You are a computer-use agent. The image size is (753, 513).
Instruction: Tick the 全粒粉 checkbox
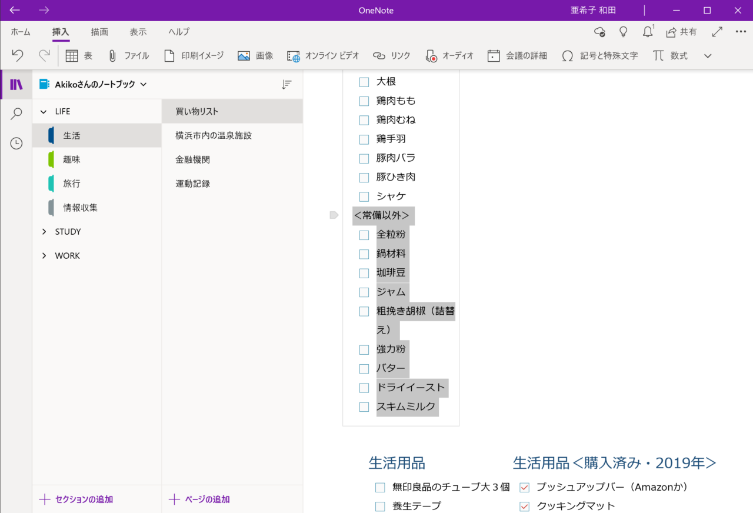364,235
